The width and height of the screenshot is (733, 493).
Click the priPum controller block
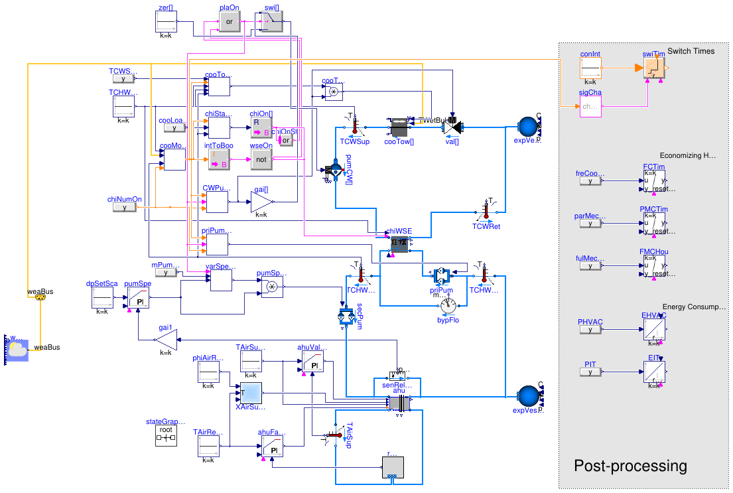(x=218, y=245)
